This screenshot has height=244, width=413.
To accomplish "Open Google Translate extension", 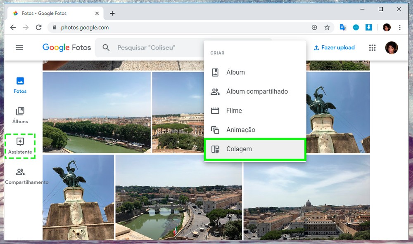I will (x=343, y=27).
